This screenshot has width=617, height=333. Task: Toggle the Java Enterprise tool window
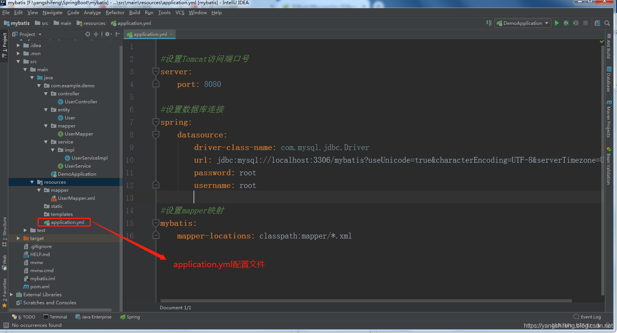point(94,317)
